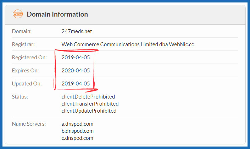Screen dimensions: 250x149
Task: Select the Registered On date 2019-04-05
Action: click(x=76, y=58)
